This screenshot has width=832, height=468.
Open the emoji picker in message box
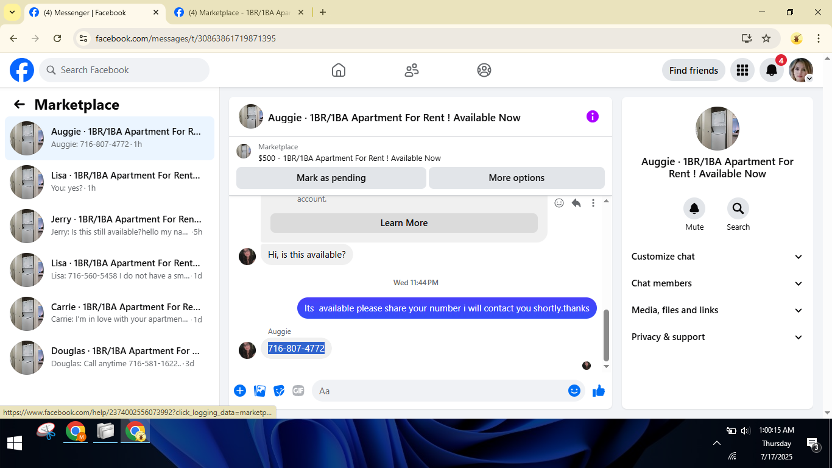(574, 391)
